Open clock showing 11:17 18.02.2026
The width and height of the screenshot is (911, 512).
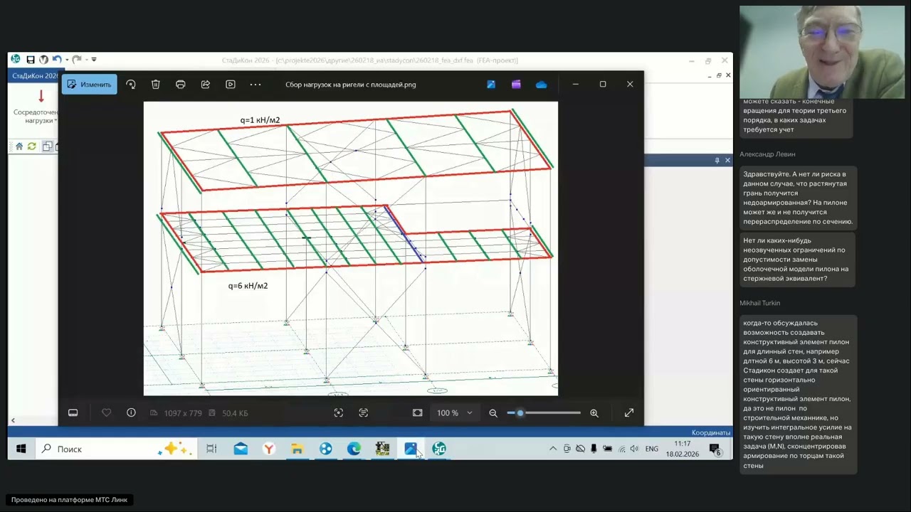(x=683, y=449)
